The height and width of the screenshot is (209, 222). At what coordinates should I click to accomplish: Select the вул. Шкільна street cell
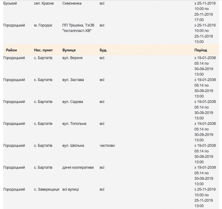[x=73, y=146]
